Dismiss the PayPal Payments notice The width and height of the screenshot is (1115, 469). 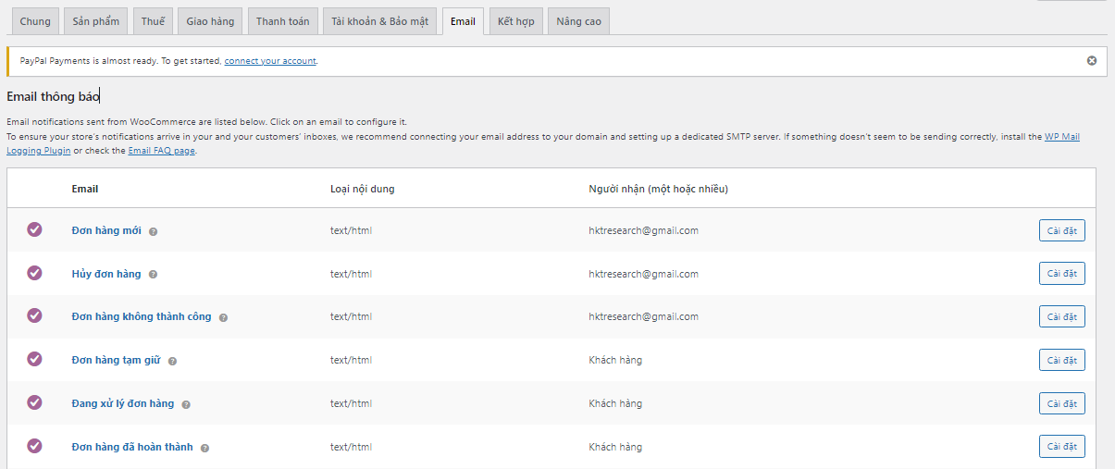pyautogui.click(x=1091, y=61)
